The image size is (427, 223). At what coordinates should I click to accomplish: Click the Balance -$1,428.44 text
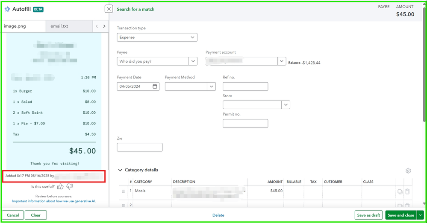point(304,63)
